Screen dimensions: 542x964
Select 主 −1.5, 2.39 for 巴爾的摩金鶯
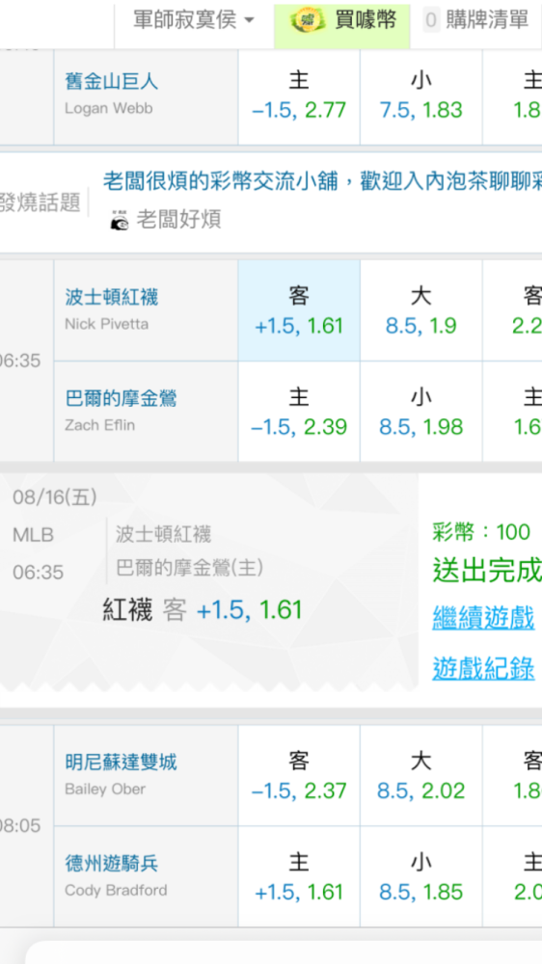tap(299, 412)
